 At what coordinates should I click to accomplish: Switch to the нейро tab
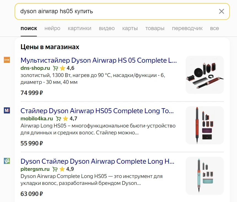pyautogui.click(x=52, y=28)
